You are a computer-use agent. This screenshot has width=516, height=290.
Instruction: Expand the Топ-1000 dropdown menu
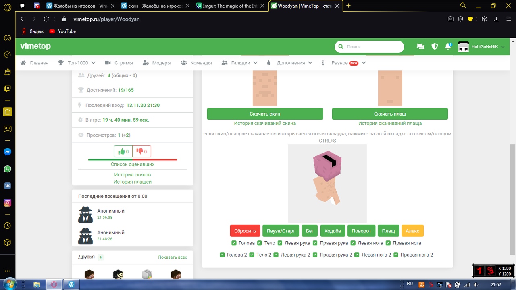[x=77, y=63]
